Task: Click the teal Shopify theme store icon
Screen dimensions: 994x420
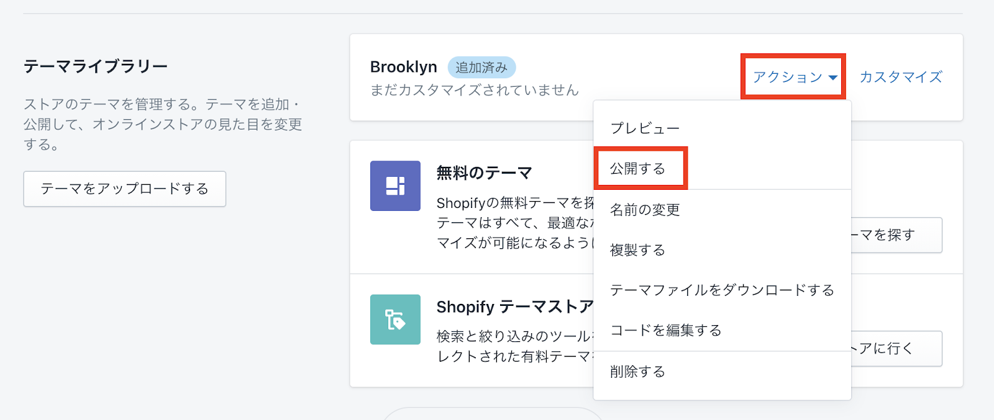Action: click(x=395, y=319)
